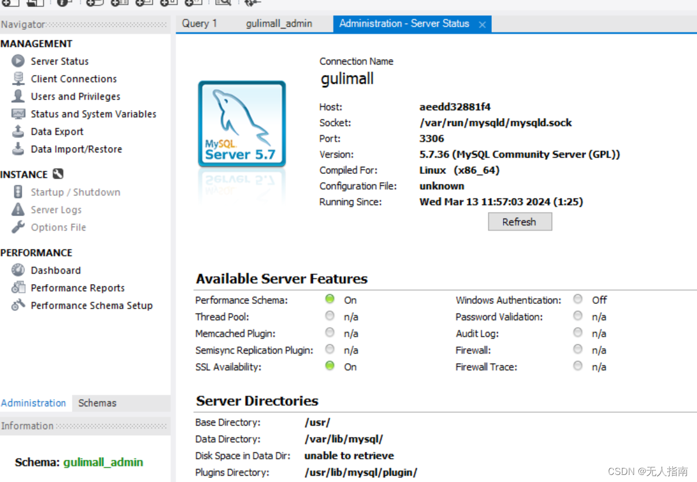Switch to the gulimall_admin tab
The width and height of the screenshot is (697, 482).
click(278, 23)
